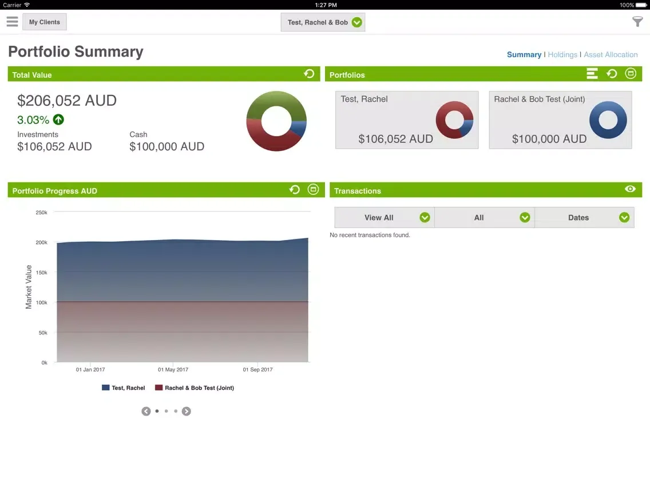
Task: Click the joint portfolio blue donut chart
Action: (608, 119)
